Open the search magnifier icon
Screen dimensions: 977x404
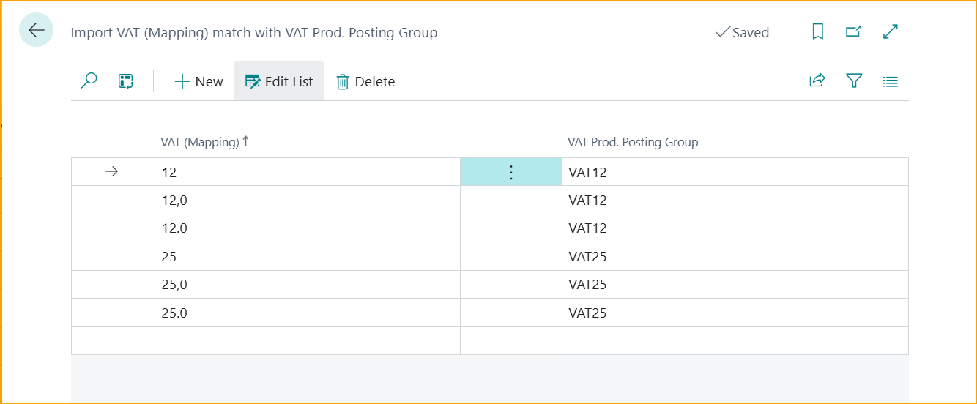(89, 81)
